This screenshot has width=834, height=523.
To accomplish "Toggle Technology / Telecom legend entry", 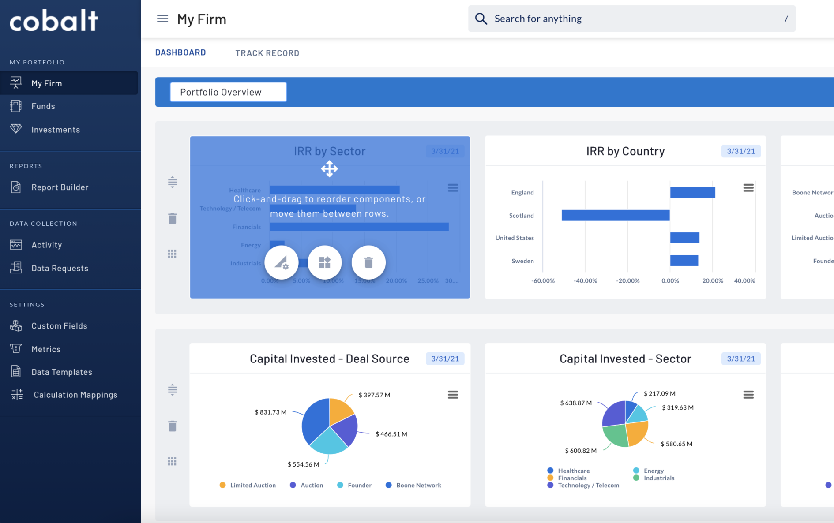I will pyautogui.click(x=583, y=485).
